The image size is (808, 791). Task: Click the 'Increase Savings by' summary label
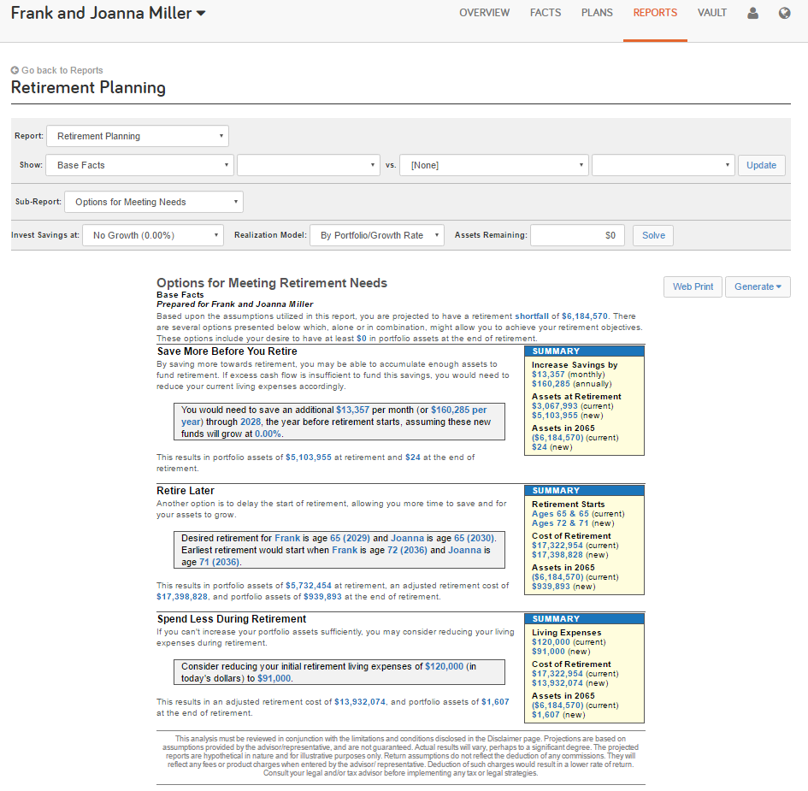[x=575, y=365]
